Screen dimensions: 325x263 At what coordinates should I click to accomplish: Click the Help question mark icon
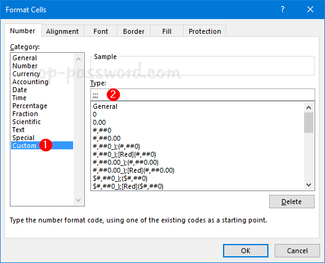(283, 10)
